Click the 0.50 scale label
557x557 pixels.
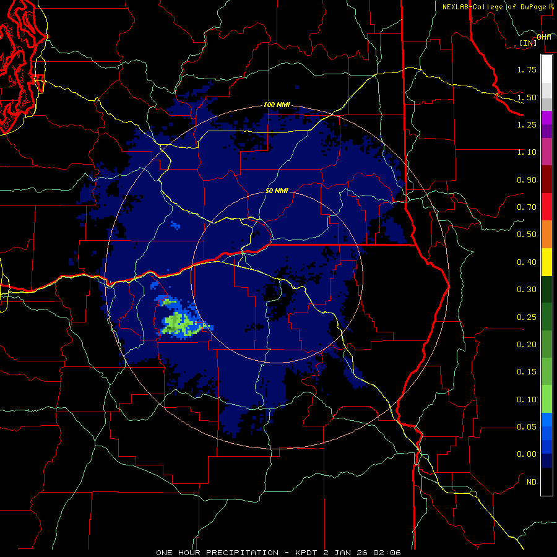[527, 235]
